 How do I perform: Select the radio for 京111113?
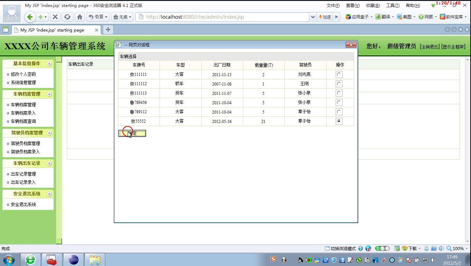[339, 93]
